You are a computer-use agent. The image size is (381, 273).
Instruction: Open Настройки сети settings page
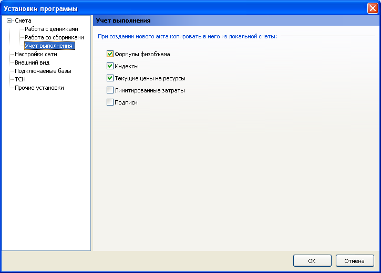[36, 54]
